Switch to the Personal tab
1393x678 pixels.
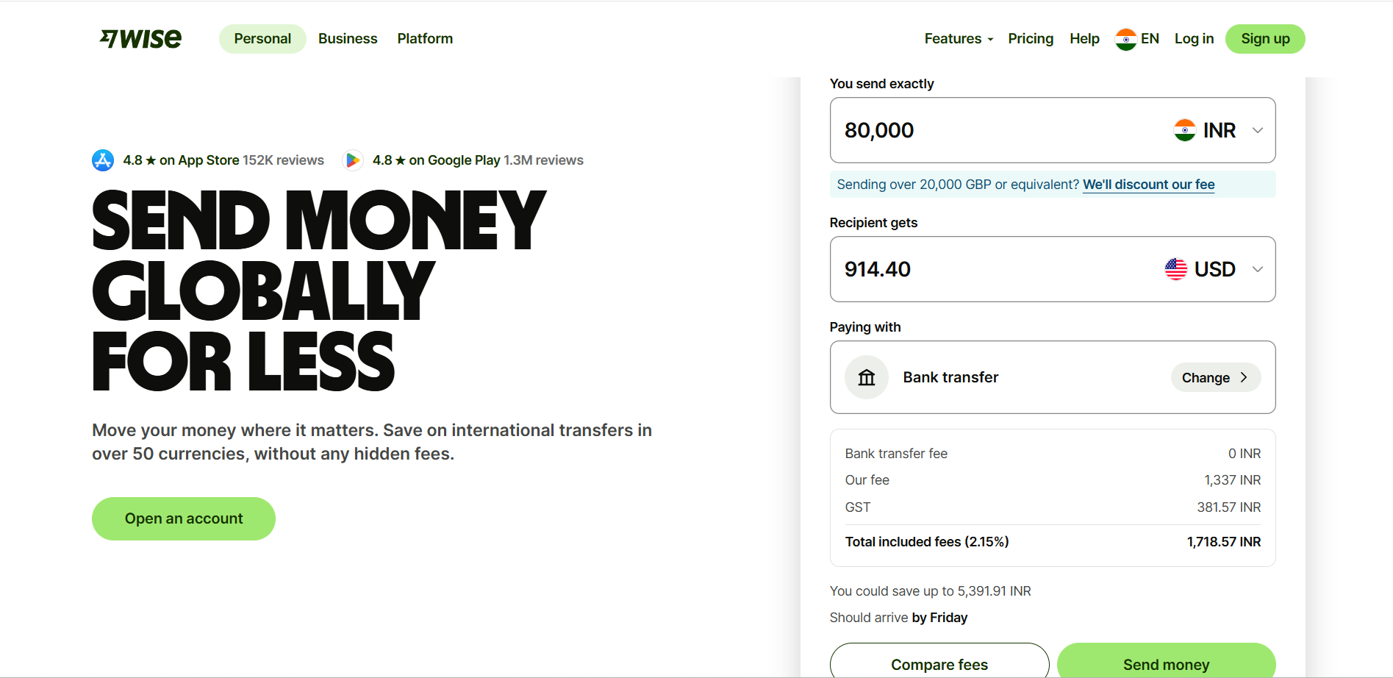pyautogui.click(x=262, y=39)
